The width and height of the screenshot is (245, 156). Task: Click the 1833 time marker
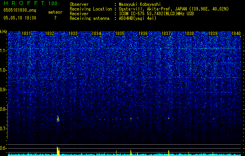(73, 33)
